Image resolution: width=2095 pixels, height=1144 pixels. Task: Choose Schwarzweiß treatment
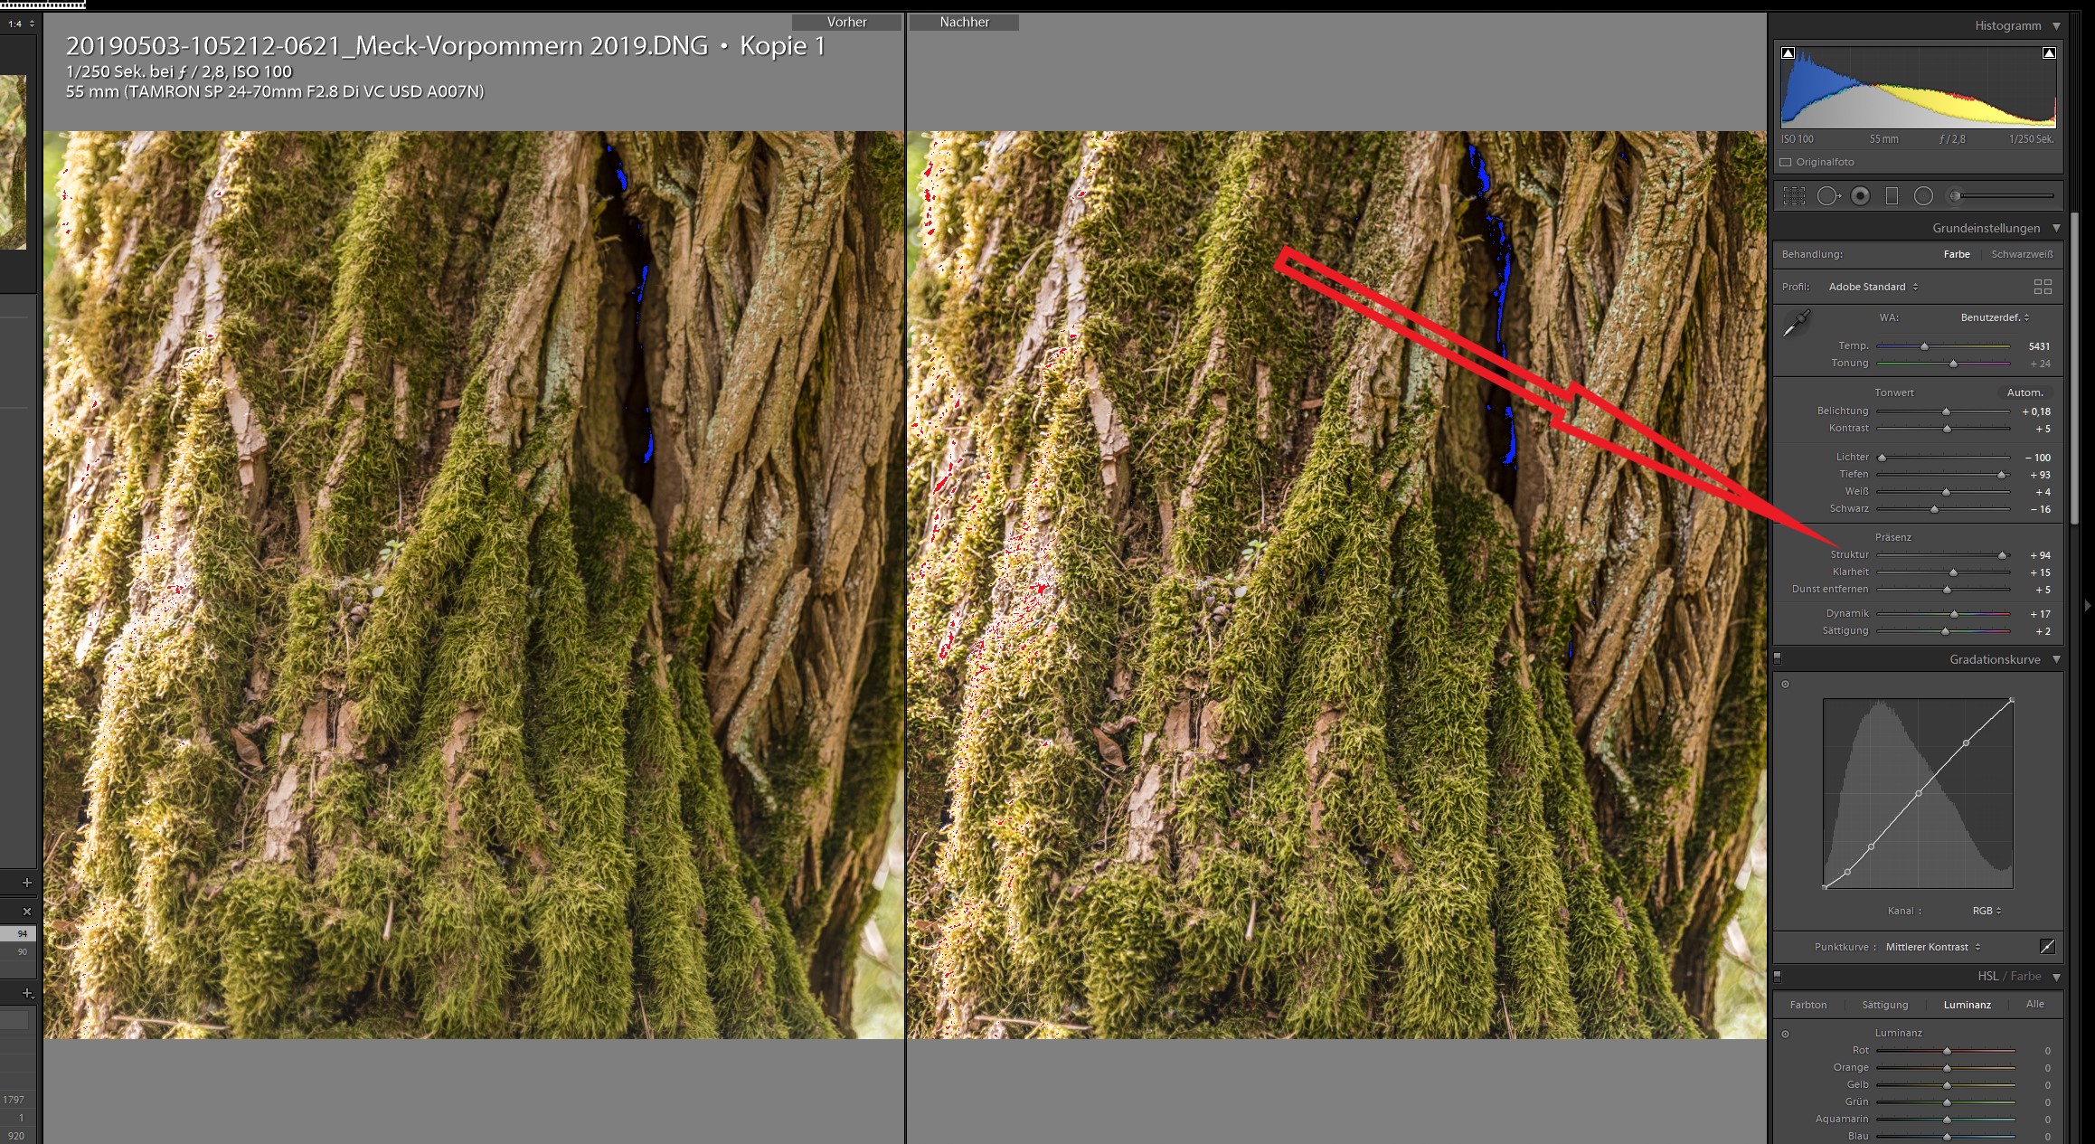2022,255
